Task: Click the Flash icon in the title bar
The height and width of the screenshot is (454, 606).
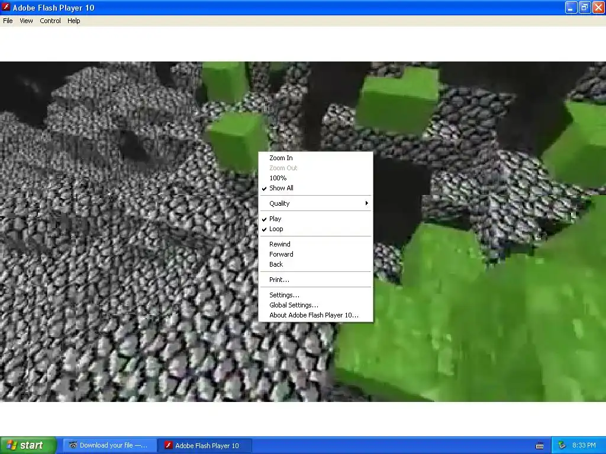Action: [x=6, y=7]
